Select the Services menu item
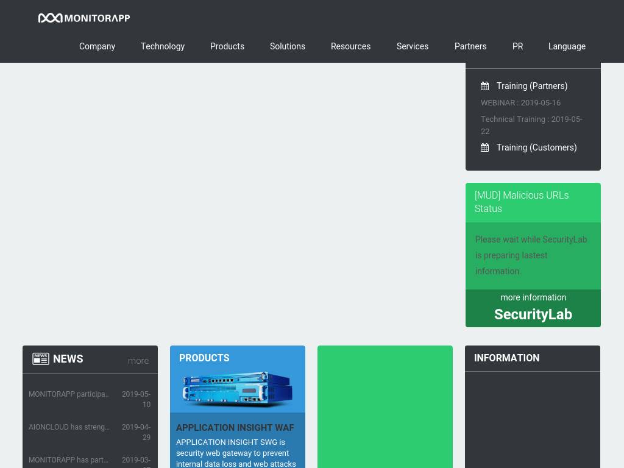 pos(413,46)
